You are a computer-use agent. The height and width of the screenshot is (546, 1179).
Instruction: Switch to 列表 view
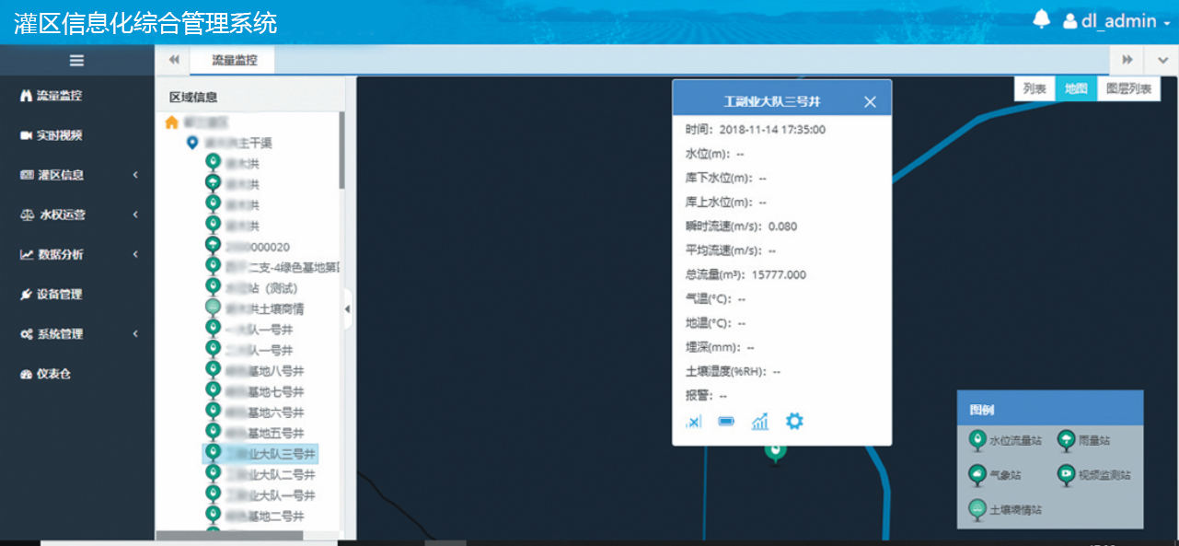click(1035, 88)
